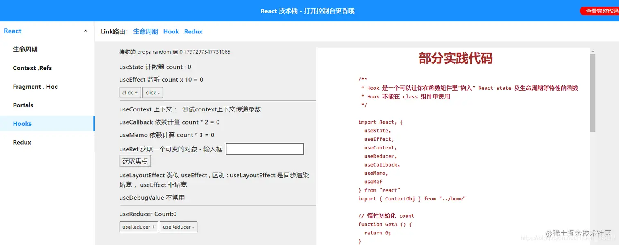Click the useRef input field
The height and width of the screenshot is (245, 619).
(x=264, y=149)
